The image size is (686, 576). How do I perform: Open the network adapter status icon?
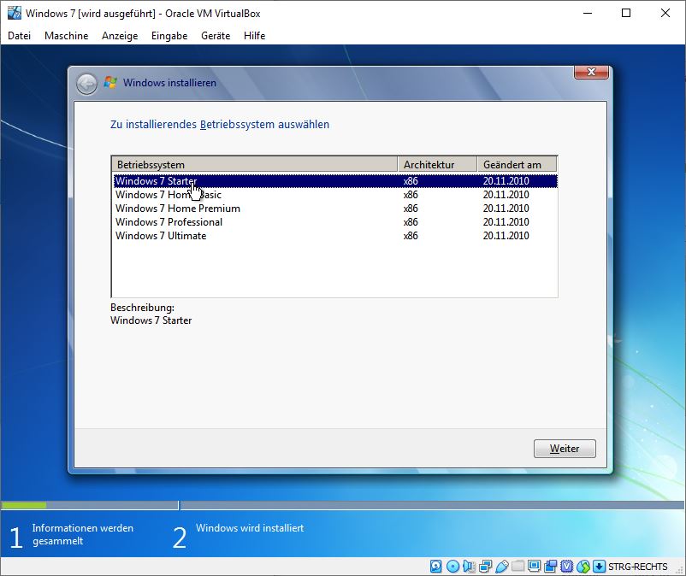[485, 567]
